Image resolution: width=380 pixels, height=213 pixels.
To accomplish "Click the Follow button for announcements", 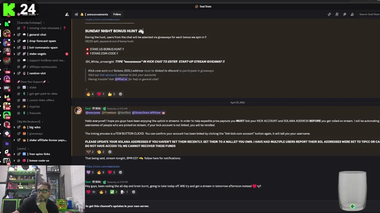I will click(x=117, y=14).
